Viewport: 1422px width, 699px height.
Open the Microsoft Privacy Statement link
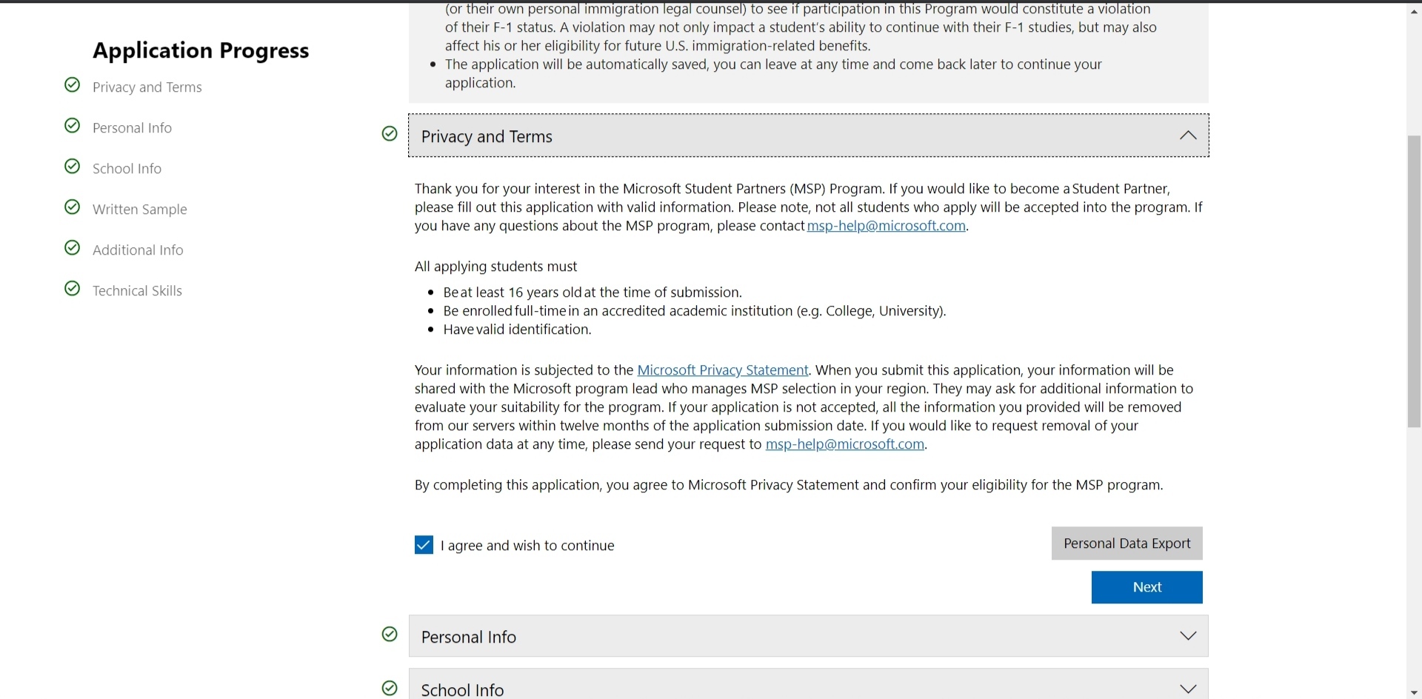[x=722, y=370]
